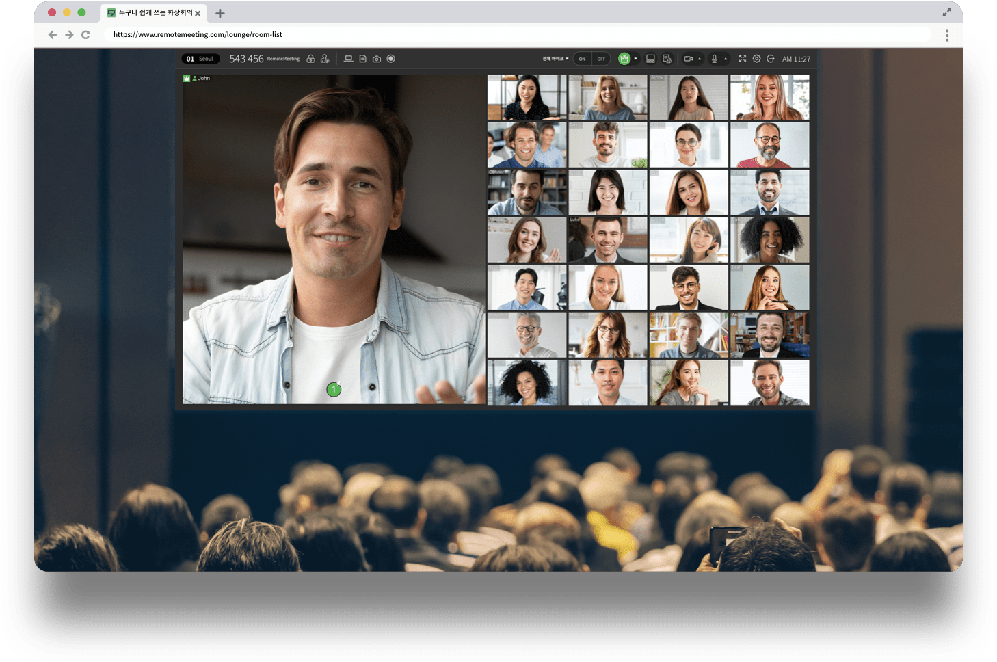This screenshot has height=662, width=997.
Task: Open the meeting minutes icon
Action: tap(667, 59)
